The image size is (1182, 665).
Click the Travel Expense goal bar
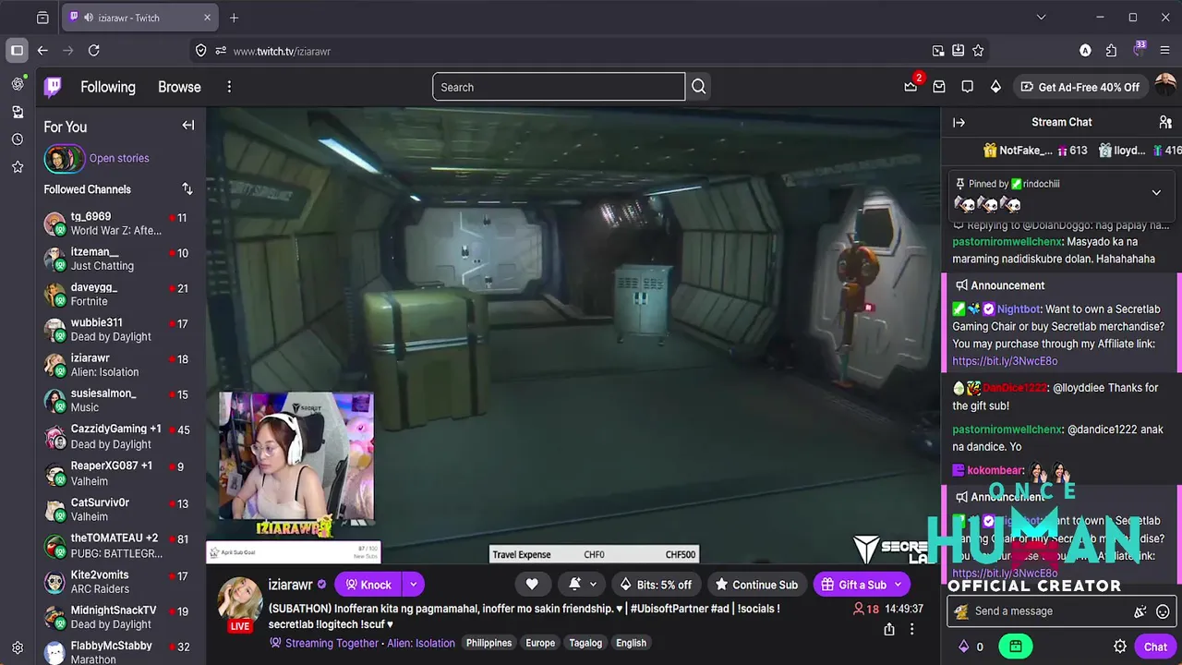[x=594, y=554]
